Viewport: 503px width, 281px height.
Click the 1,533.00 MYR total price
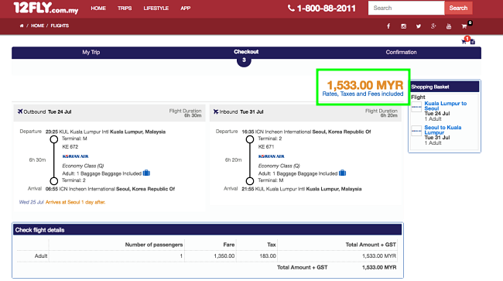pos(365,85)
